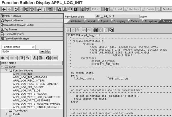172x117 pixels.
Task: Click the Fullscreen on/off icon
Action: [70, 9]
